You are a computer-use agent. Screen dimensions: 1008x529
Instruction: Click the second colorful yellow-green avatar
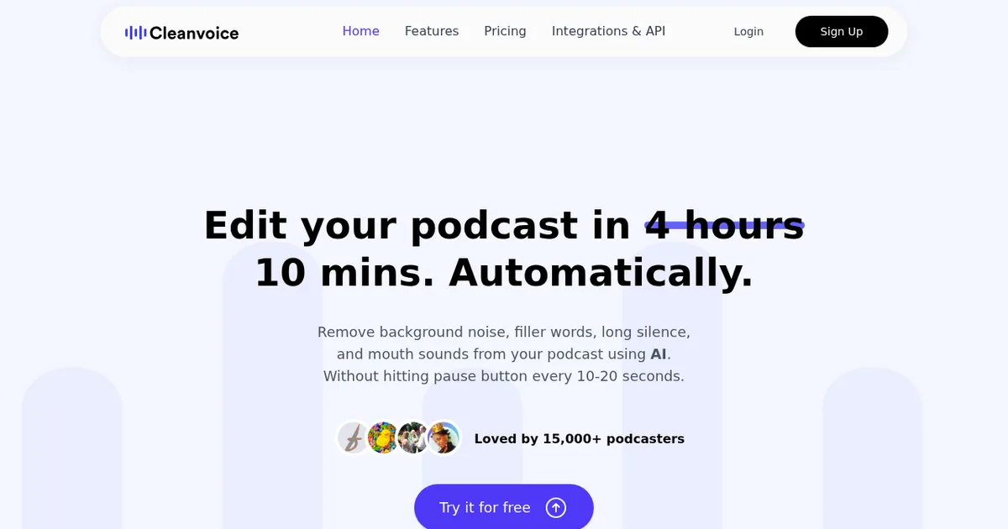(x=384, y=437)
